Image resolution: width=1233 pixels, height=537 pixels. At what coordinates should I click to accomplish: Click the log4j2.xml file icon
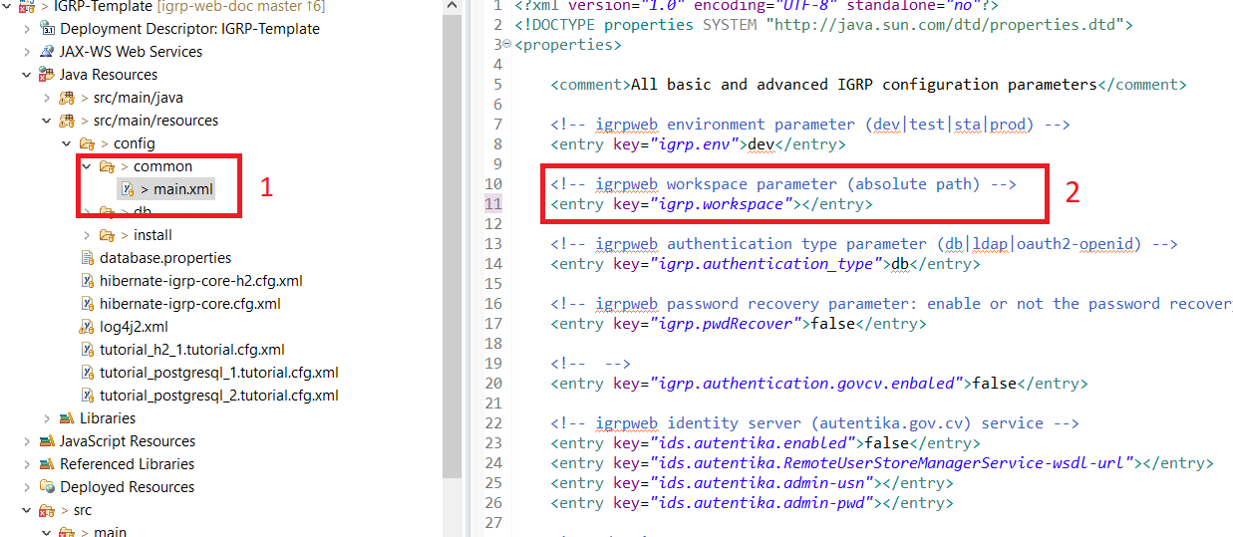coord(87,327)
